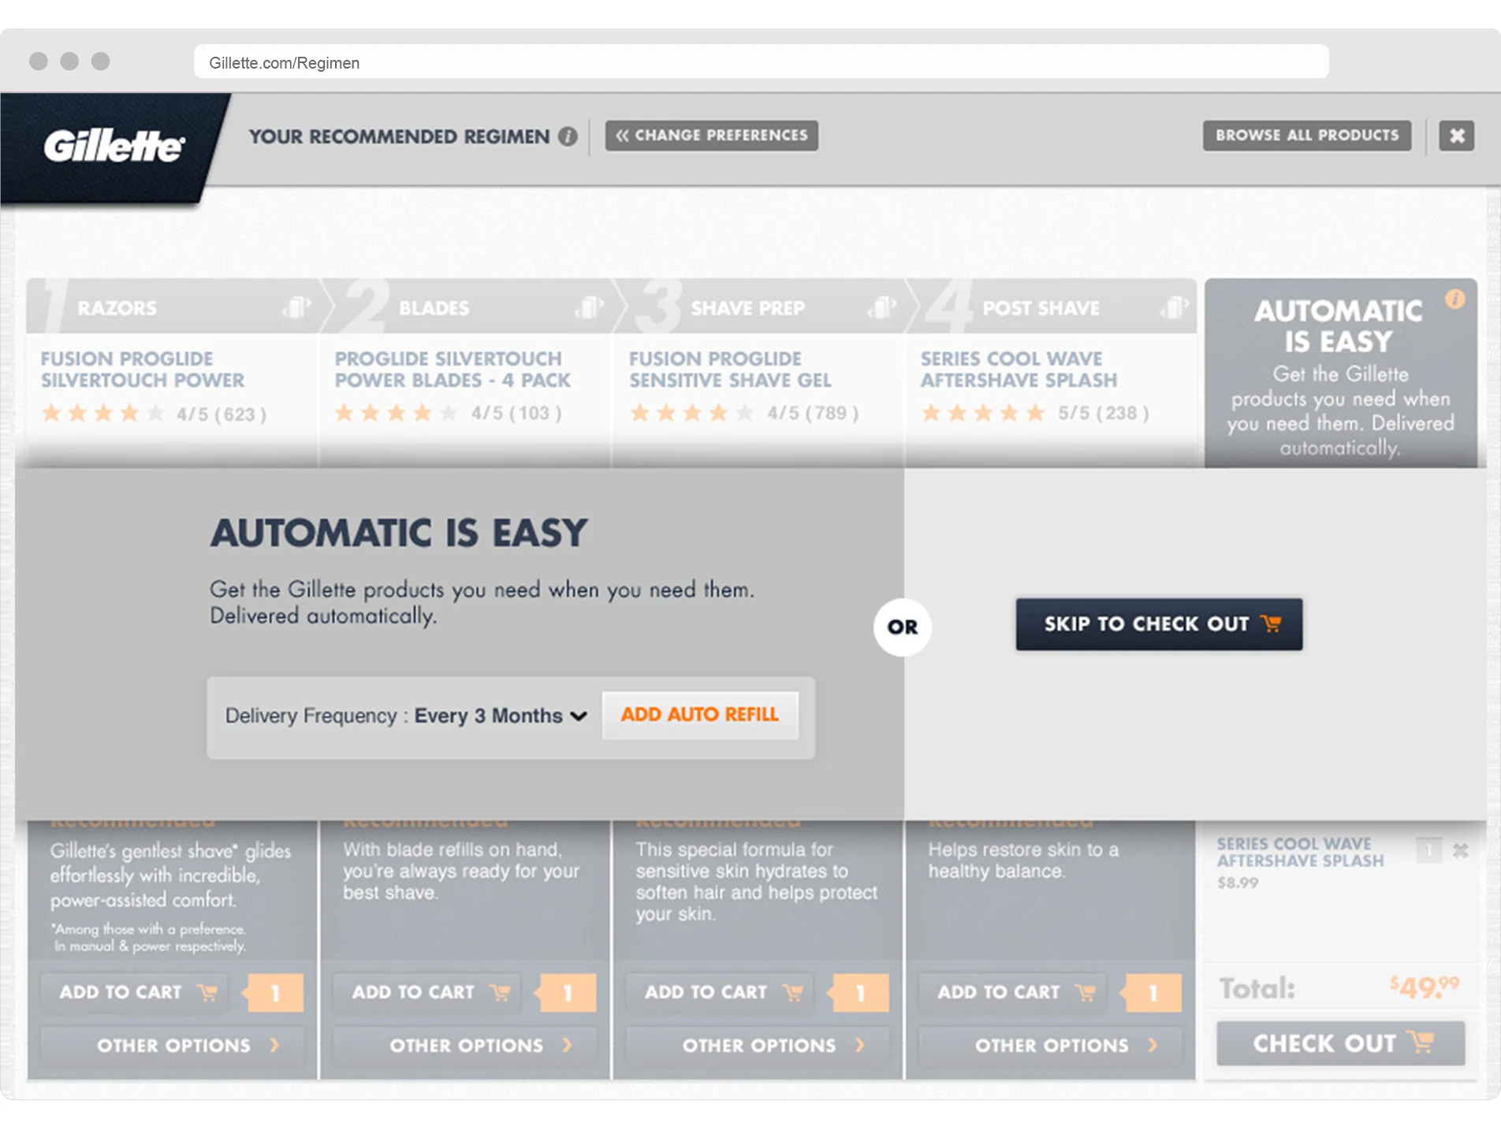Click cart quantity box for Aftershave Splash
The height and width of the screenshot is (1127, 1501).
(1428, 850)
